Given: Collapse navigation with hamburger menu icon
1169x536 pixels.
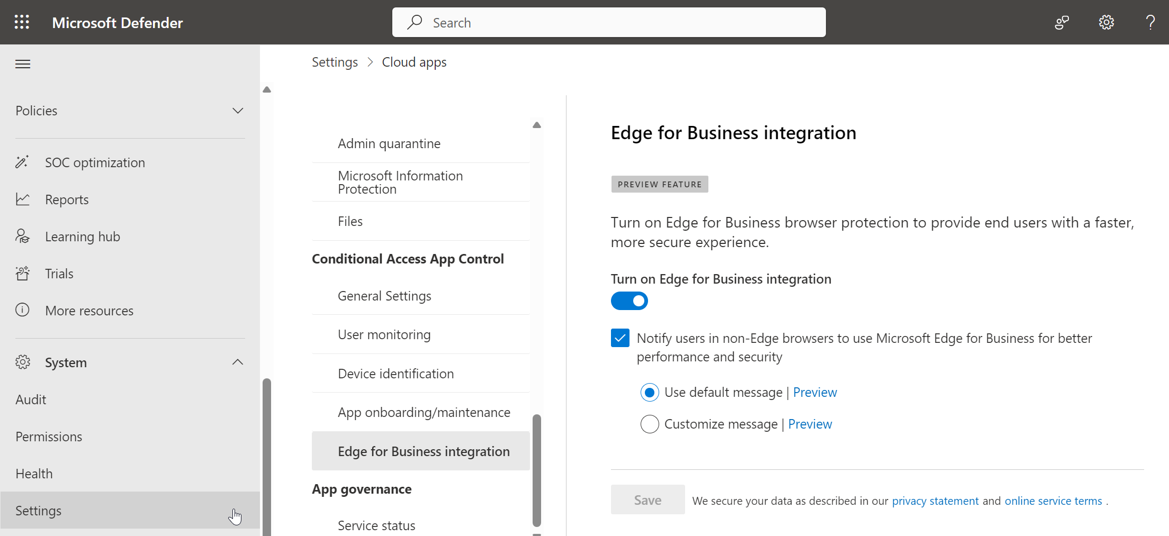Looking at the screenshot, I should [23, 64].
